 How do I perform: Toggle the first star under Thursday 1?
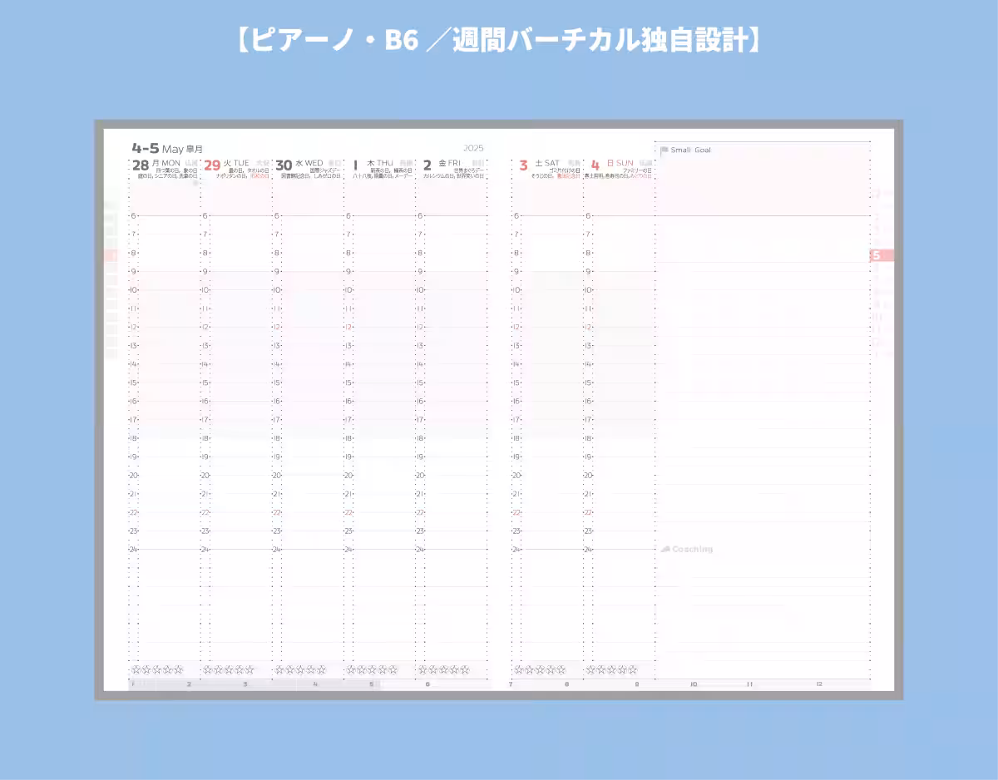349,669
